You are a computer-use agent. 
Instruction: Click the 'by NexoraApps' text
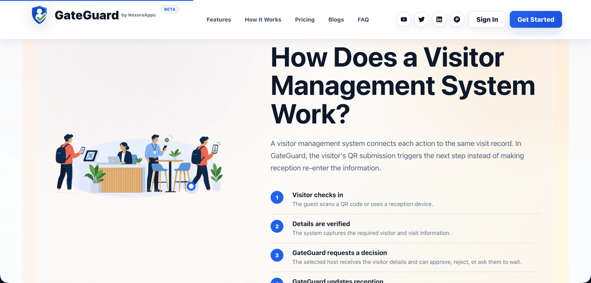(138, 15)
